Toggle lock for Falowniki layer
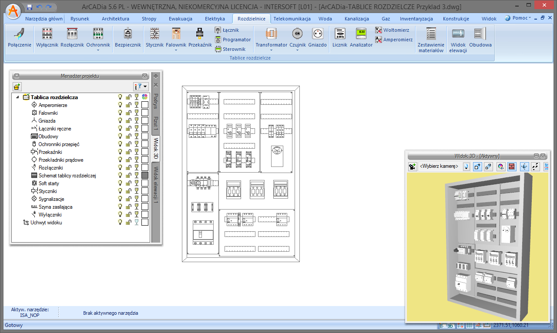This screenshot has height=333, width=557. click(128, 113)
